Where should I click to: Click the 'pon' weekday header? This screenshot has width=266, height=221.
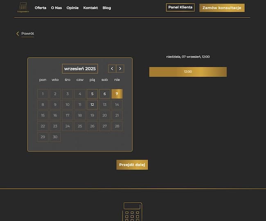[43, 80]
